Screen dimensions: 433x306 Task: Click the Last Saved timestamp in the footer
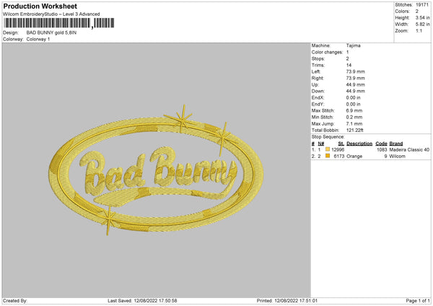(x=142, y=301)
